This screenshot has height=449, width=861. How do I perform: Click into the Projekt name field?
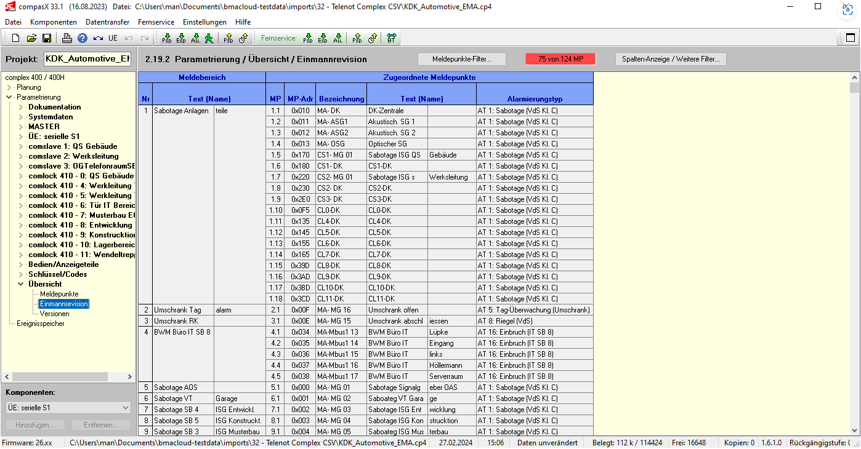tap(88, 59)
